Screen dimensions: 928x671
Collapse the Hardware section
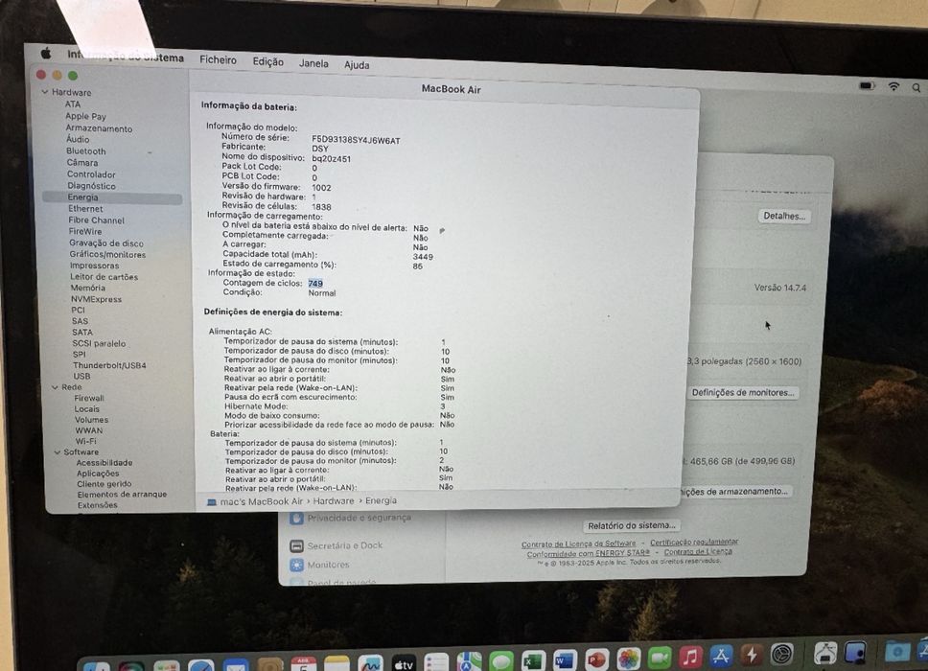45,92
